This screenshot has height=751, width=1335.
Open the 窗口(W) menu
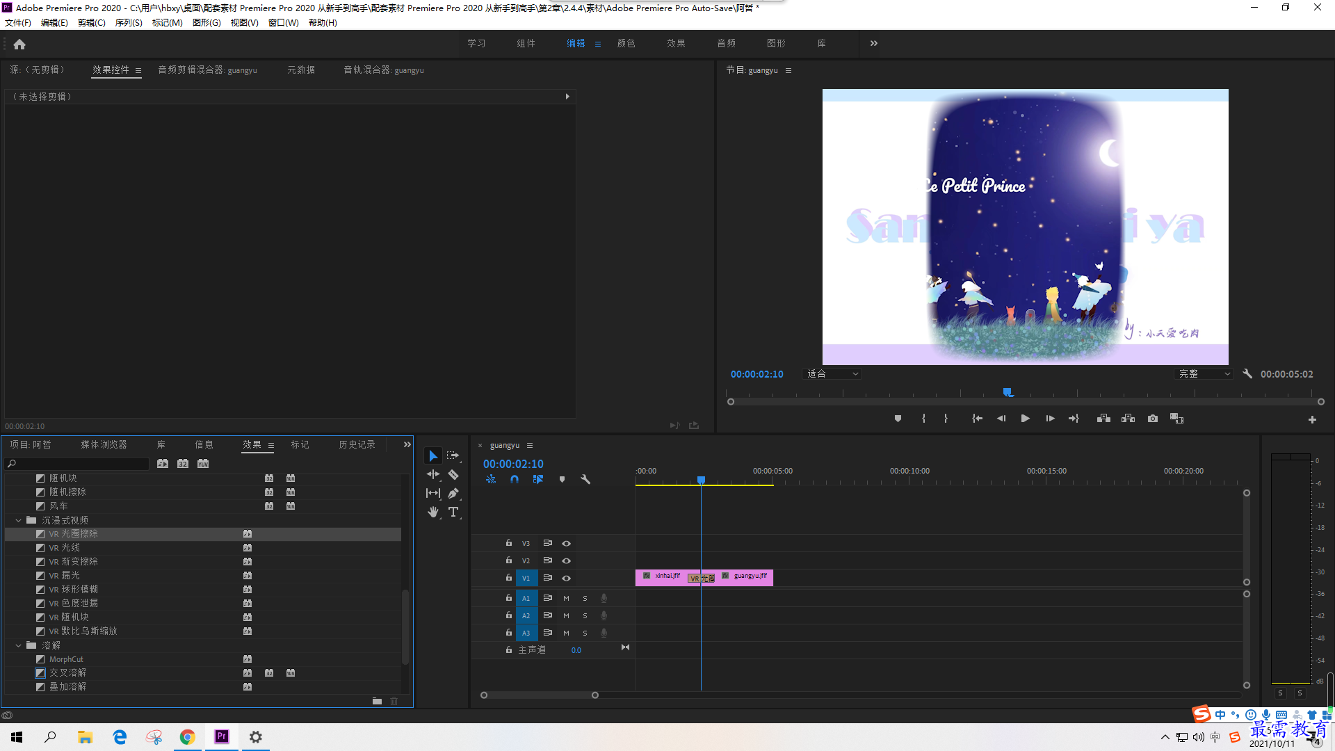283,23
